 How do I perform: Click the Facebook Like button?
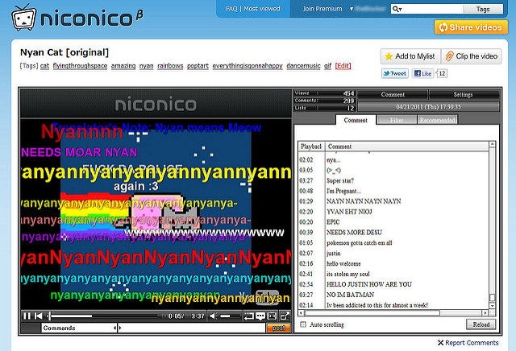click(422, 73)
